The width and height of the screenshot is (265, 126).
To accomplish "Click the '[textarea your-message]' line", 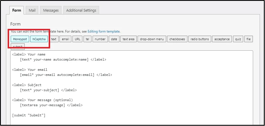I will 51,105.
